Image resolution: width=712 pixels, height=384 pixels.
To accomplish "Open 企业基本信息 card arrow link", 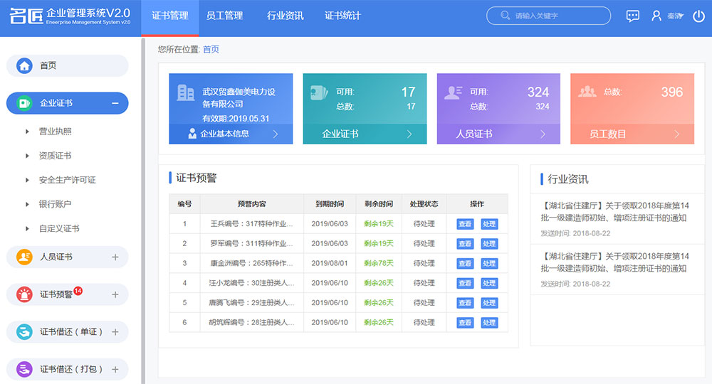I will tap(275, 134).
